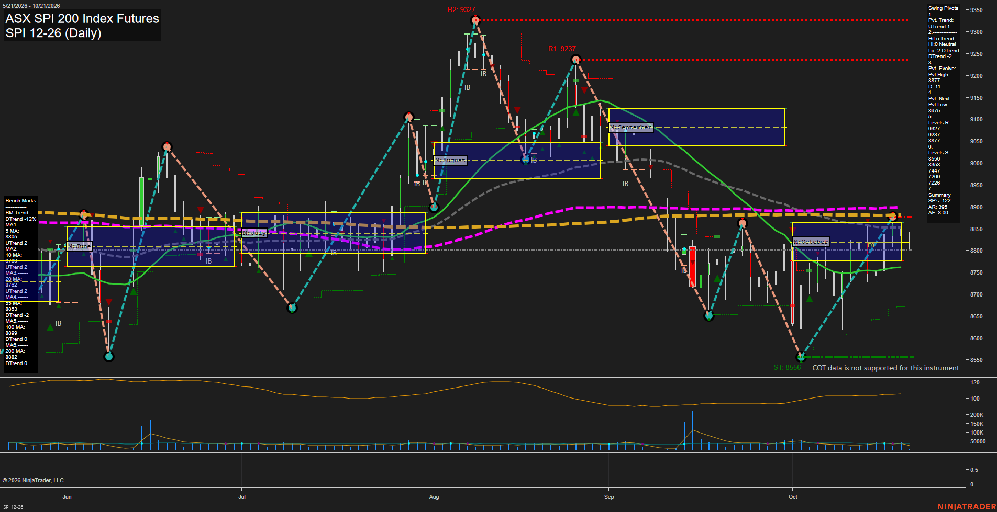997x512 pixels.
Task: Click the Summary heading in Swing Pivots panel
Action: pos(939,195)
